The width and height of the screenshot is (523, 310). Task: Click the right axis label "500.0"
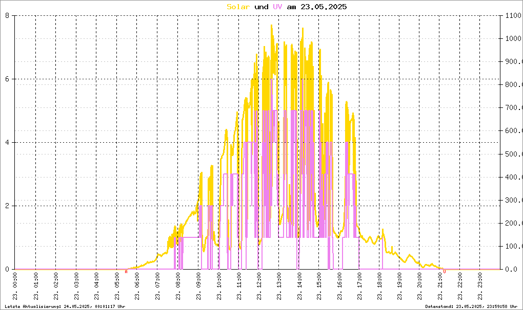514,154
